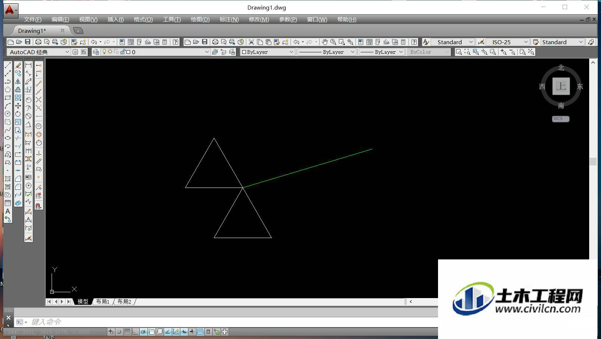The height and width of the screenshot is (339, 601).
Task: Click layer 0 color square swatch
Action: (128, 52)
